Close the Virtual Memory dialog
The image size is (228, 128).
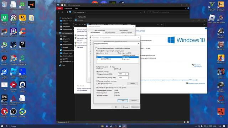138,43
